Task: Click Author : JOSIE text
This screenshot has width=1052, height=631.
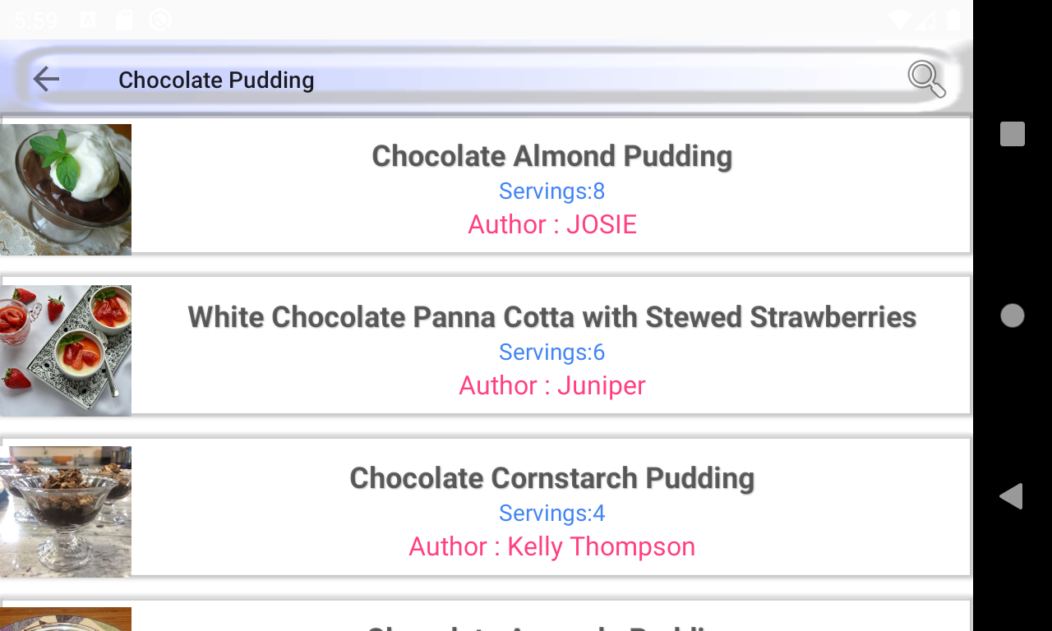Action: [x=551, y=224]
